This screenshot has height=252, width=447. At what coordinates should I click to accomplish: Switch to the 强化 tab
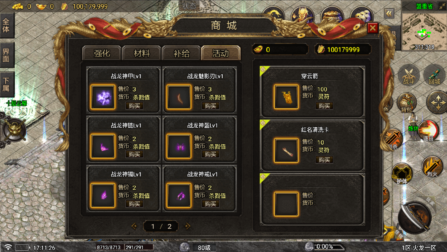click(x=102, y=53)
